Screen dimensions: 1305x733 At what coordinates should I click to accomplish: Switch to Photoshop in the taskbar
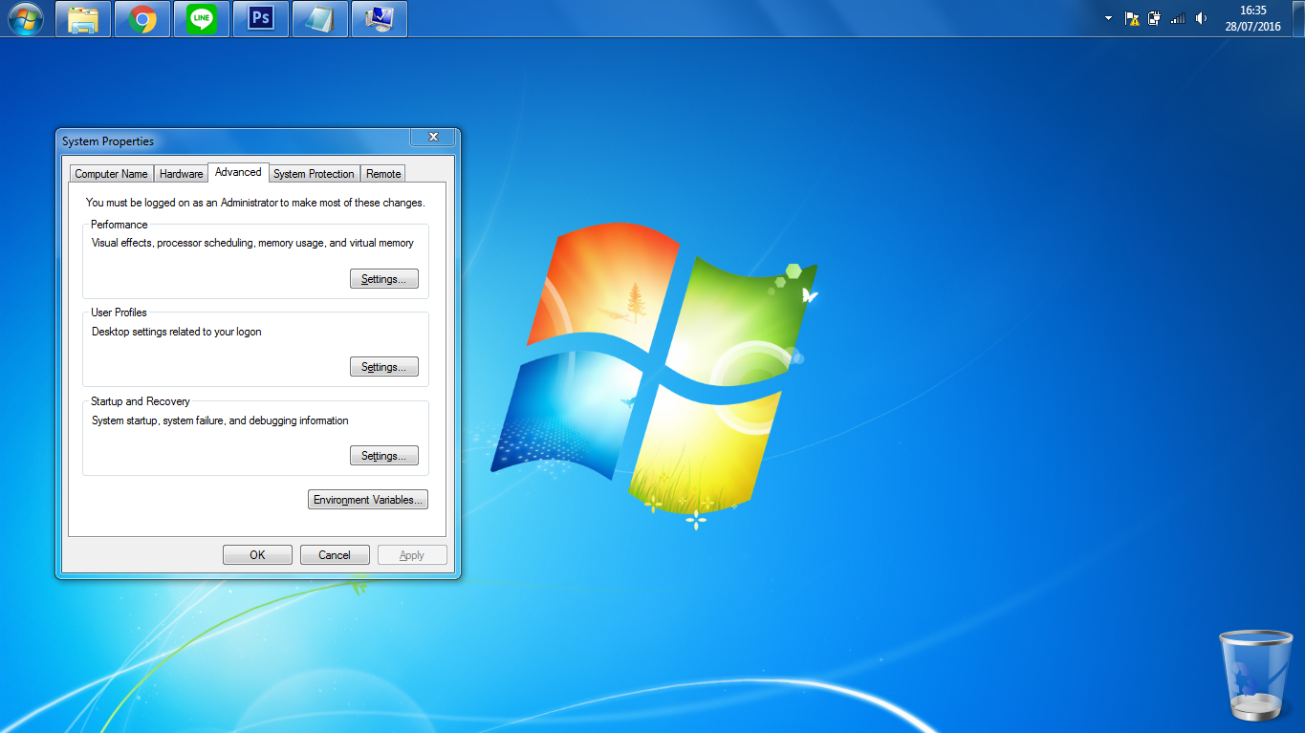click(x=261, y=18)
